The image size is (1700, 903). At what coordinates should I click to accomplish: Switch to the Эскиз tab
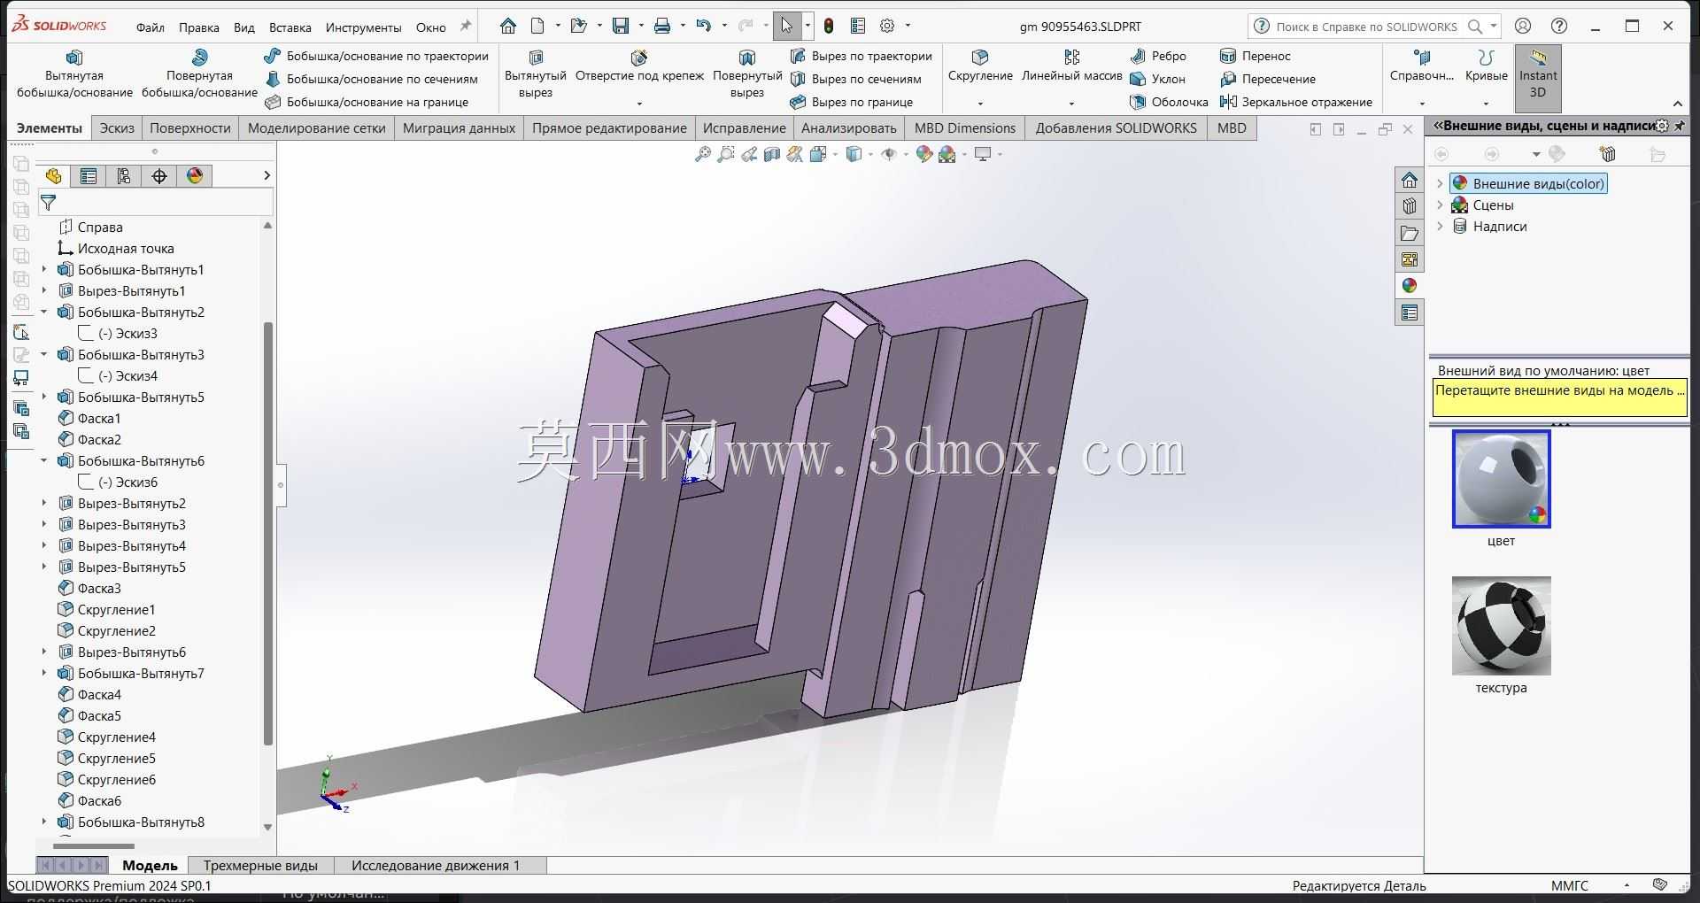pyautogui.click(x=117, y=127)
